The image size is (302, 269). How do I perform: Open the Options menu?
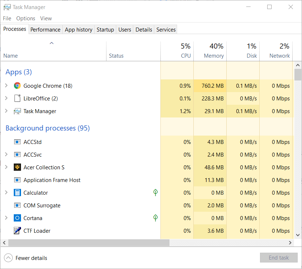(x=26, y=18)
